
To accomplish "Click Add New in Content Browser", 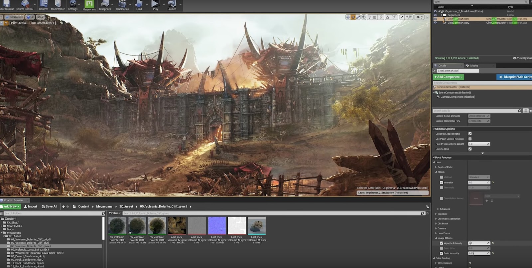I will [10, 206].
